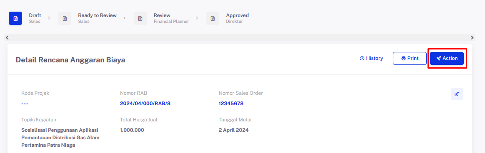
Task: Select the Approved Direktur stage label
Action: click(x=237, y=18)
